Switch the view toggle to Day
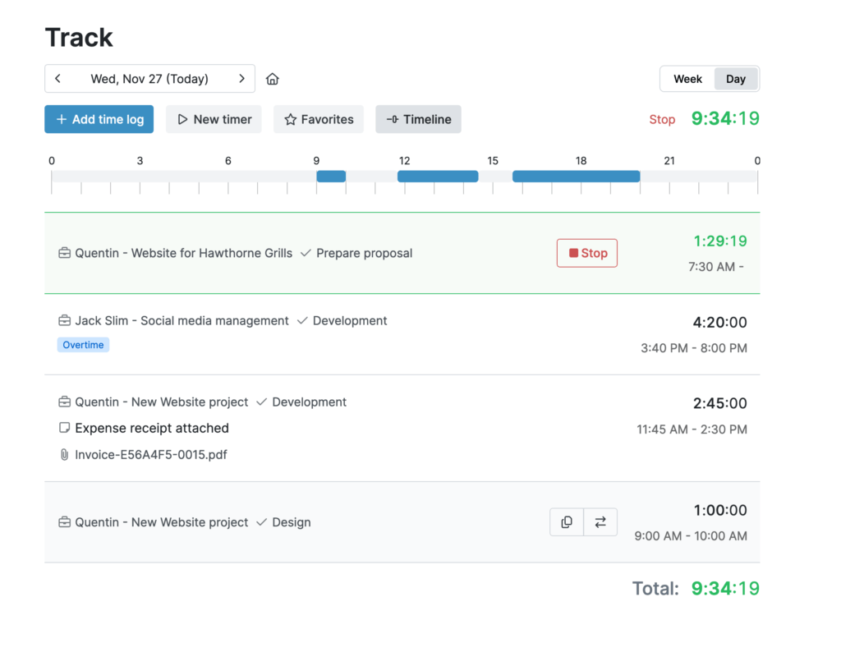 click(x=735, y=79)
